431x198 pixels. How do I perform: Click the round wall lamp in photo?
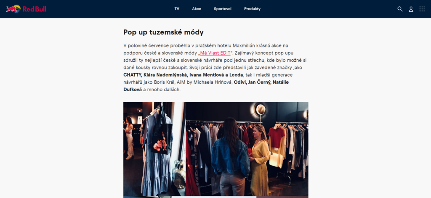tap(260, 110)
